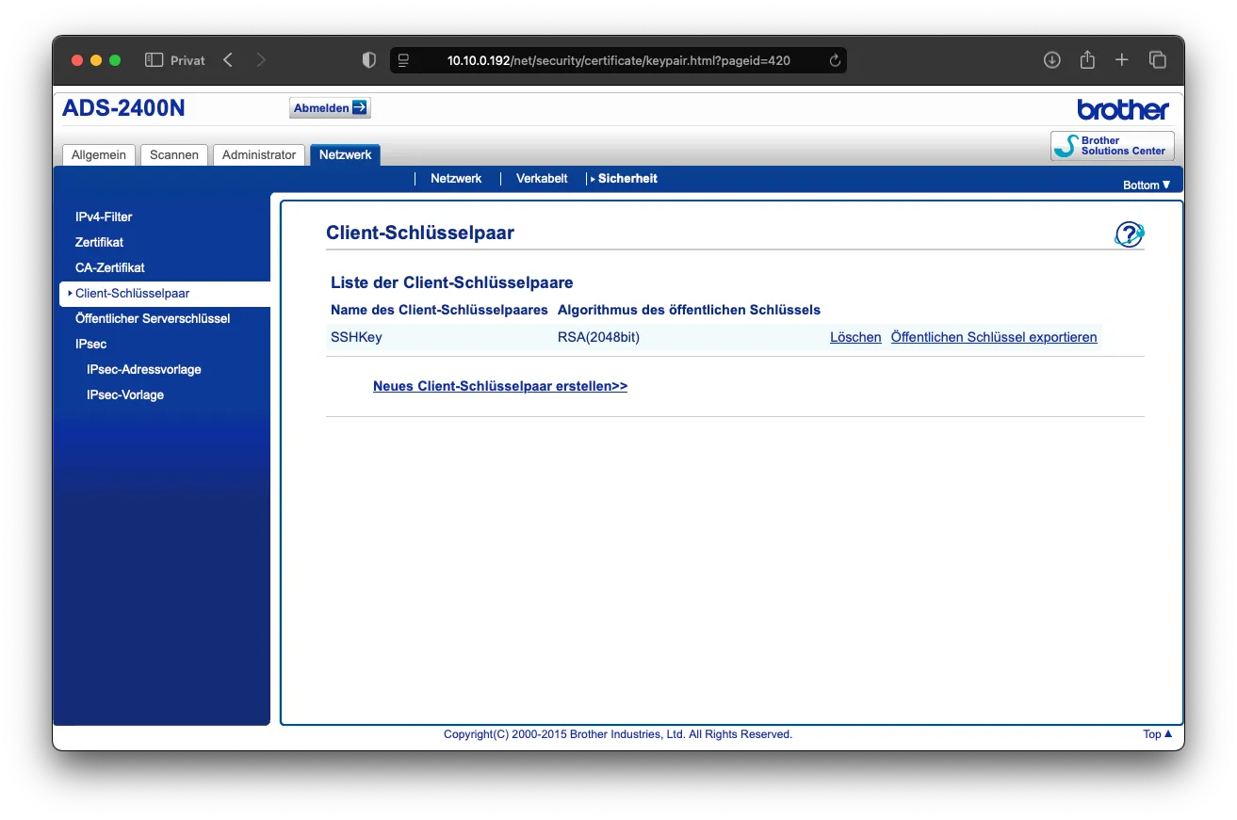Show the tab overview with the tabs icon

pos(1157,59)
